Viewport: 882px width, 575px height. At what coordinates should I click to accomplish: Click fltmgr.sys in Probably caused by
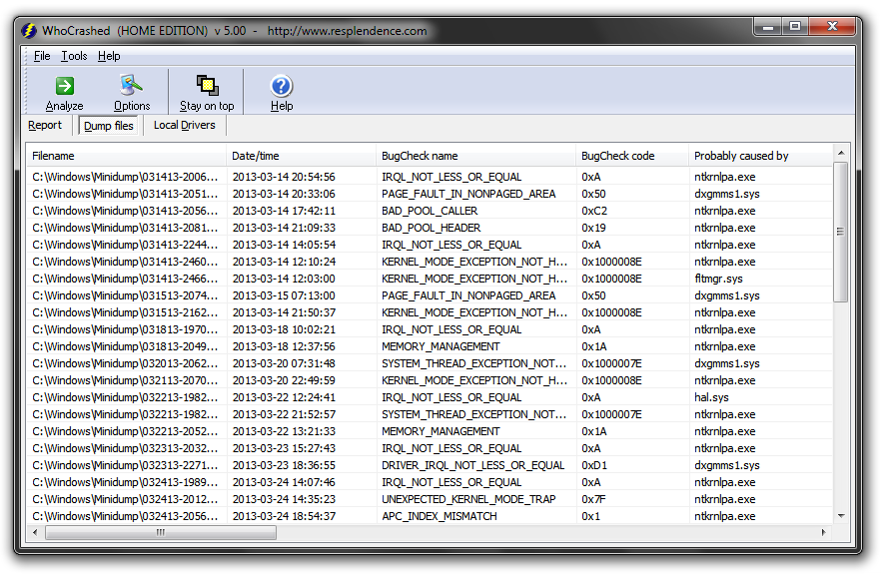coord(718,279)
